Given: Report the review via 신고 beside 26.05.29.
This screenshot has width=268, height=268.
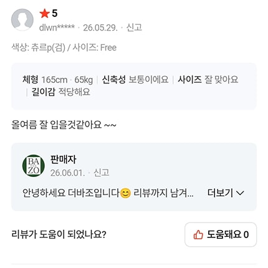Looking at the screenshot, I should click(134, 27).
